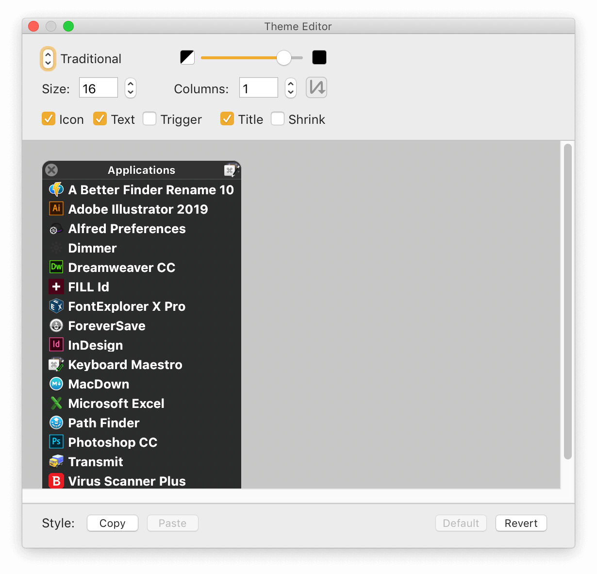Click the Columns stepper arrows
This screenshot has width=597, height=574.
coord(291,88)
